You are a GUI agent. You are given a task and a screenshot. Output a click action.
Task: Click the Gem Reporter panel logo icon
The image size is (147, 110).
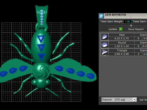pyautogui.click(x=101, y=16)
